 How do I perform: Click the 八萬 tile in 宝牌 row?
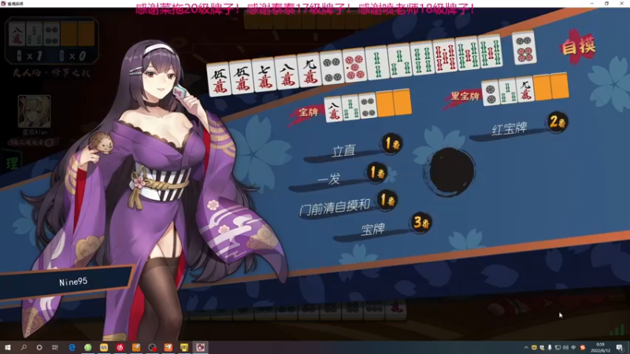pyautogui.click(x=333, y=110)
